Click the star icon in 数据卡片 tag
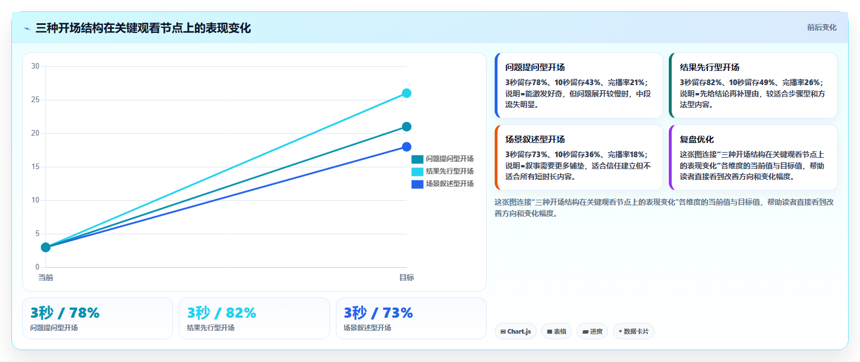The image size is (860, 362). point(621,331)
